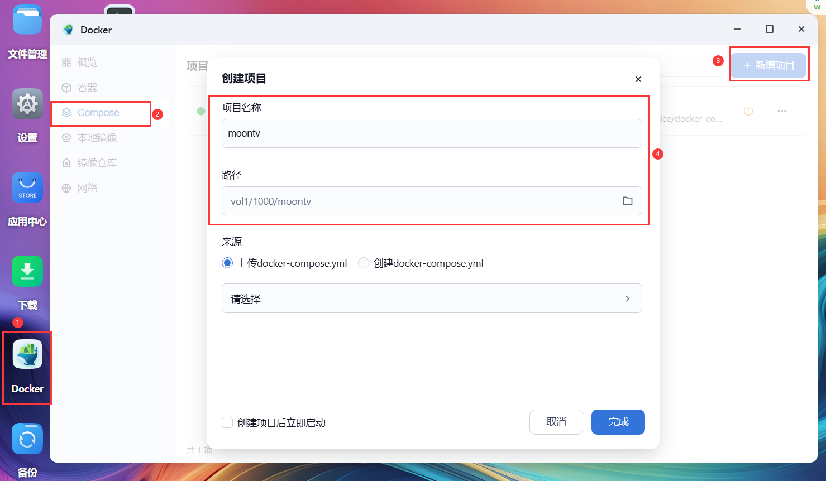The height and width of the screenshot is (481, 826).
Task: Click the folder browse icon in 路径 field
Action: coord(628,201)
